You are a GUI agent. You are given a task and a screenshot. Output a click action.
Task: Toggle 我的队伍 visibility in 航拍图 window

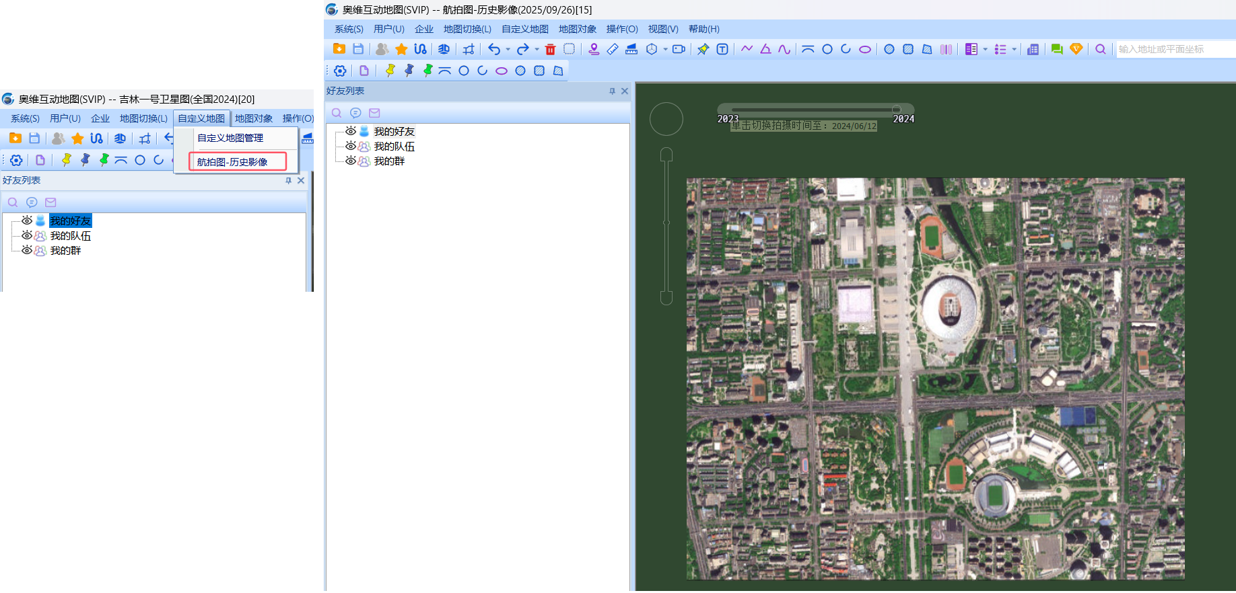point(351,146)
